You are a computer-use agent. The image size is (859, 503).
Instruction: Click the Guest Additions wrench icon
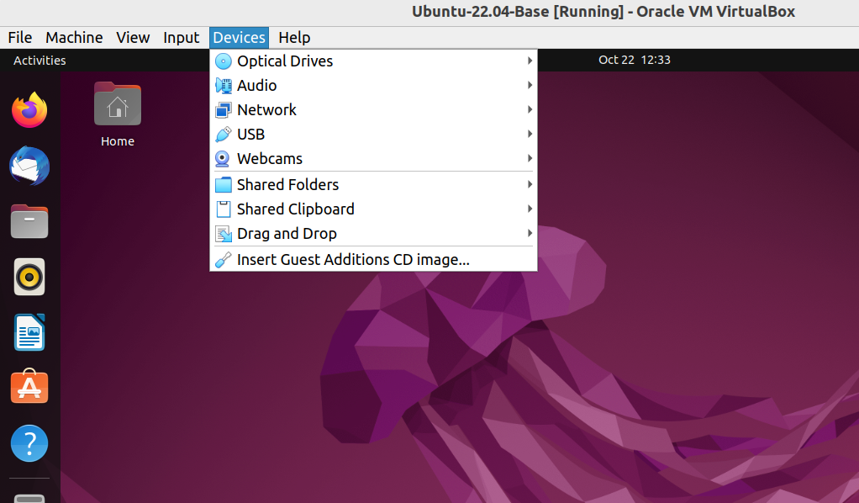pyautogui.click(x=224, y=259)
